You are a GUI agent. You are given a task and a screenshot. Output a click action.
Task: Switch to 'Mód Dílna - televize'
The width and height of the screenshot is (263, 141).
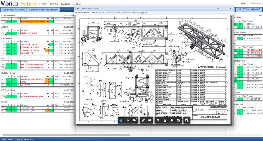tap(249, 10)
